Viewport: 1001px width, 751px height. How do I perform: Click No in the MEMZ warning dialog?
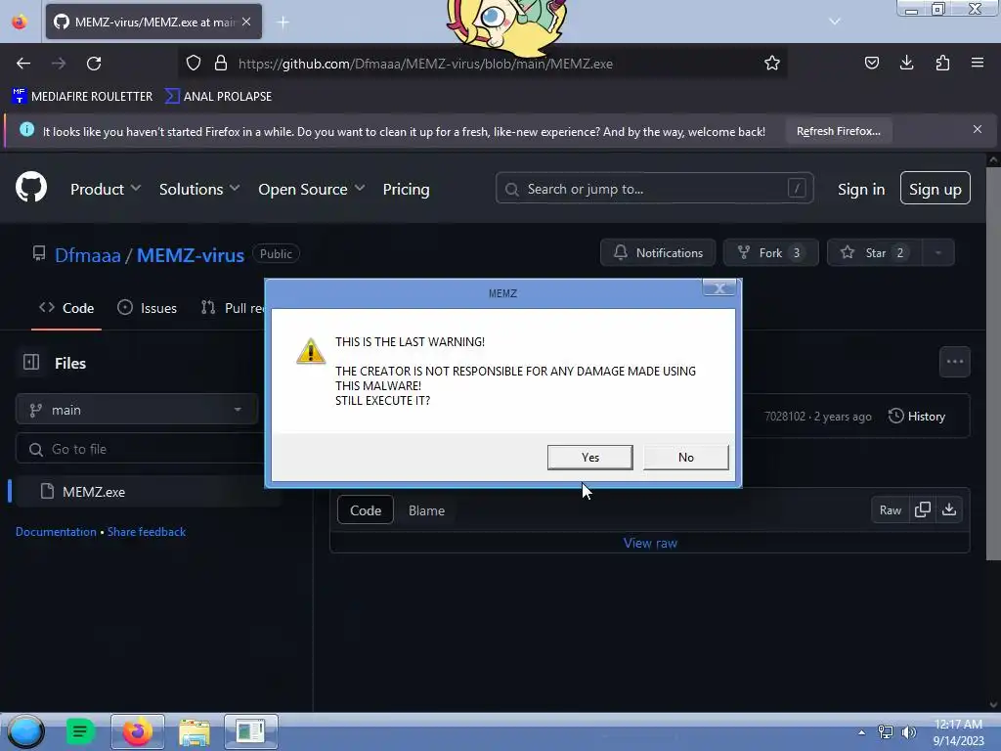pyautogui.click(x=685, y=458)
